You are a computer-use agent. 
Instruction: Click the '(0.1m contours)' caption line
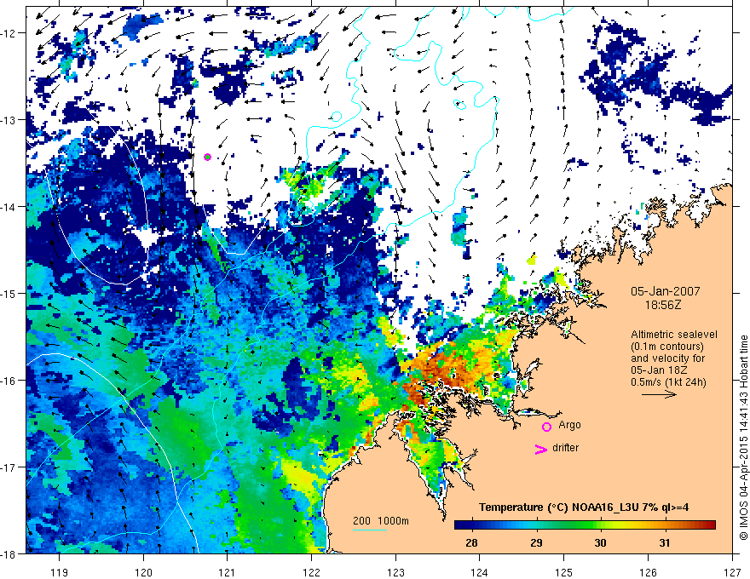[667, 347]
